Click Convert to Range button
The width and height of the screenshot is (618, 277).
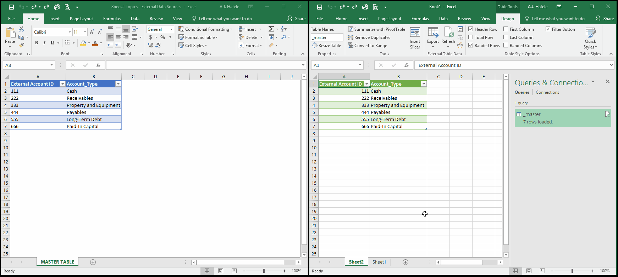coord(368,45)
